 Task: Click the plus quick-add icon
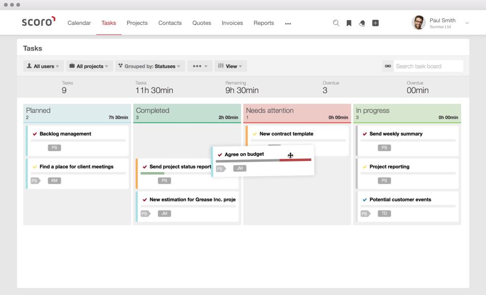tap(375, 23)
